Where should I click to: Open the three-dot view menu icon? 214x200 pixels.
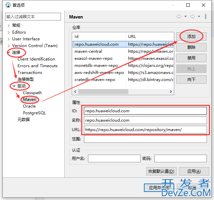coord(206,16)
